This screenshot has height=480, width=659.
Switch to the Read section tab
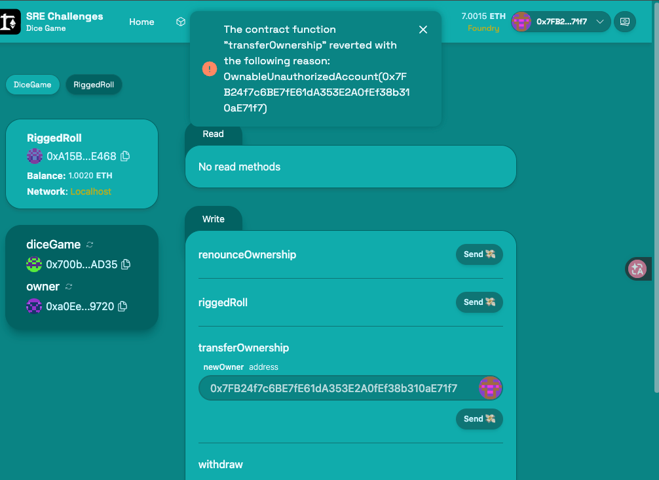click(x=213, y=134)
